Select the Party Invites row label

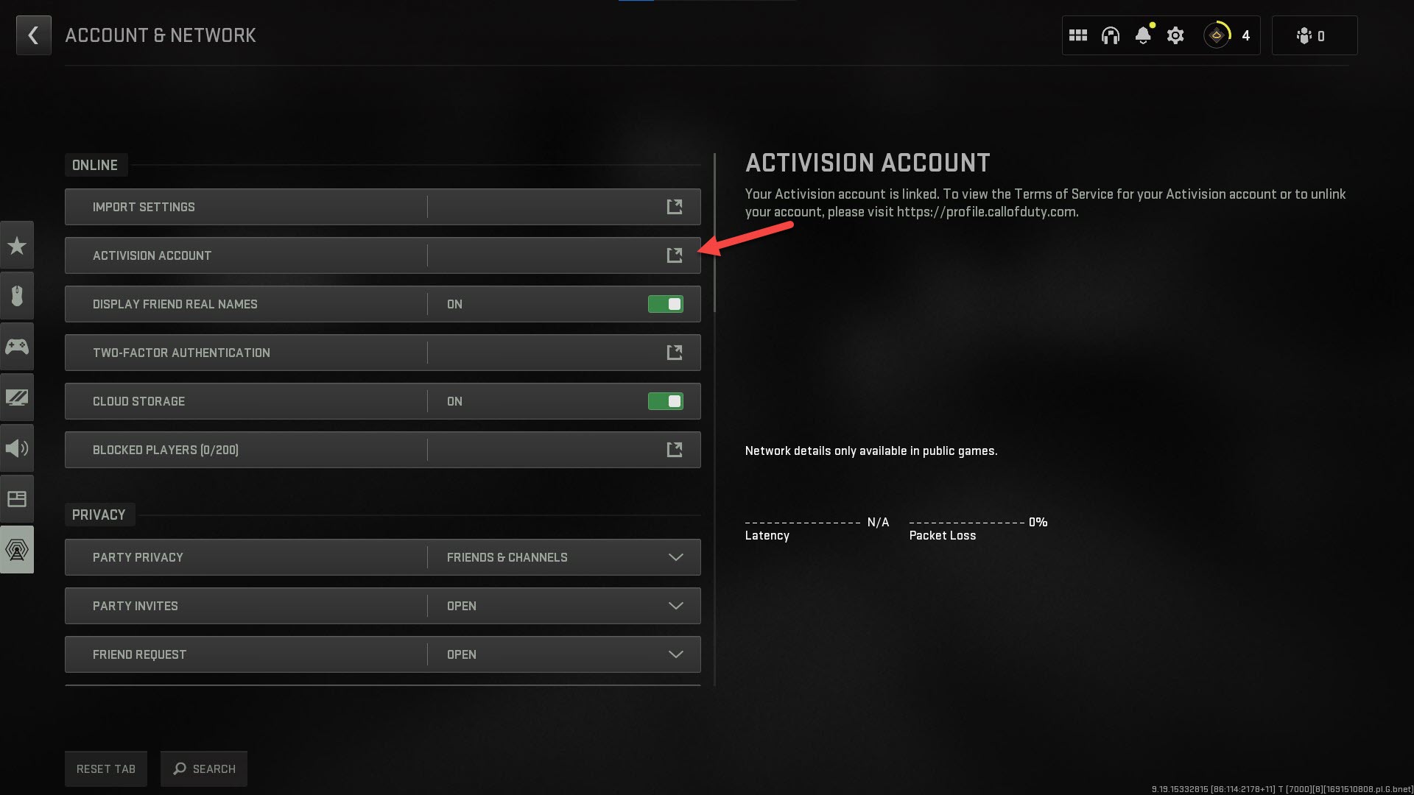tap(136, 606)
